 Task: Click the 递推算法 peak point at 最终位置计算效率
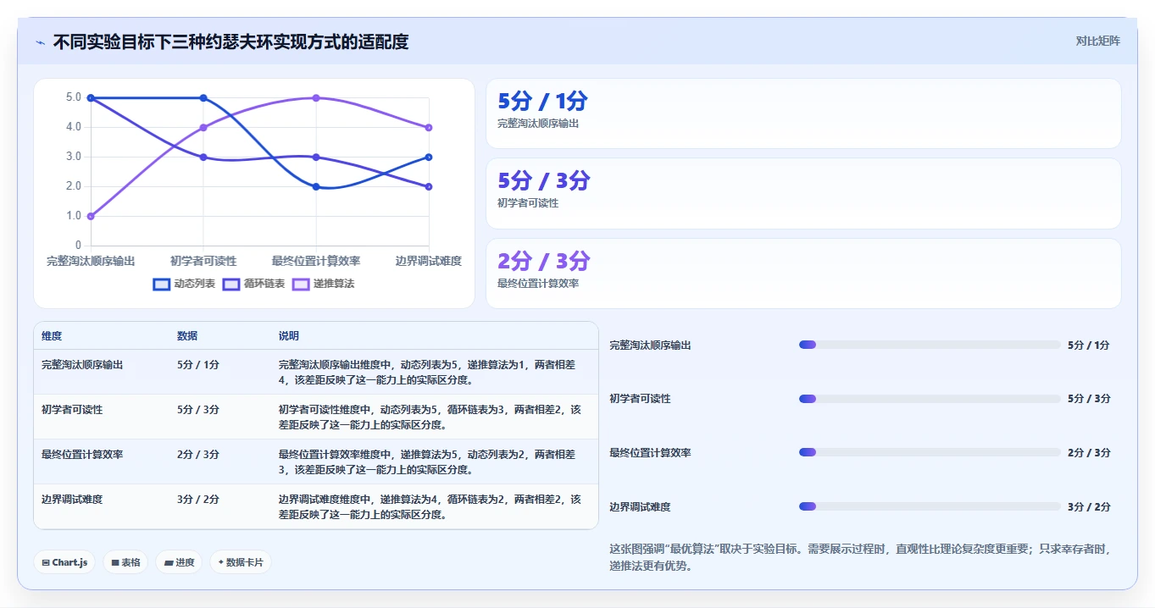(x=316, y=97)
